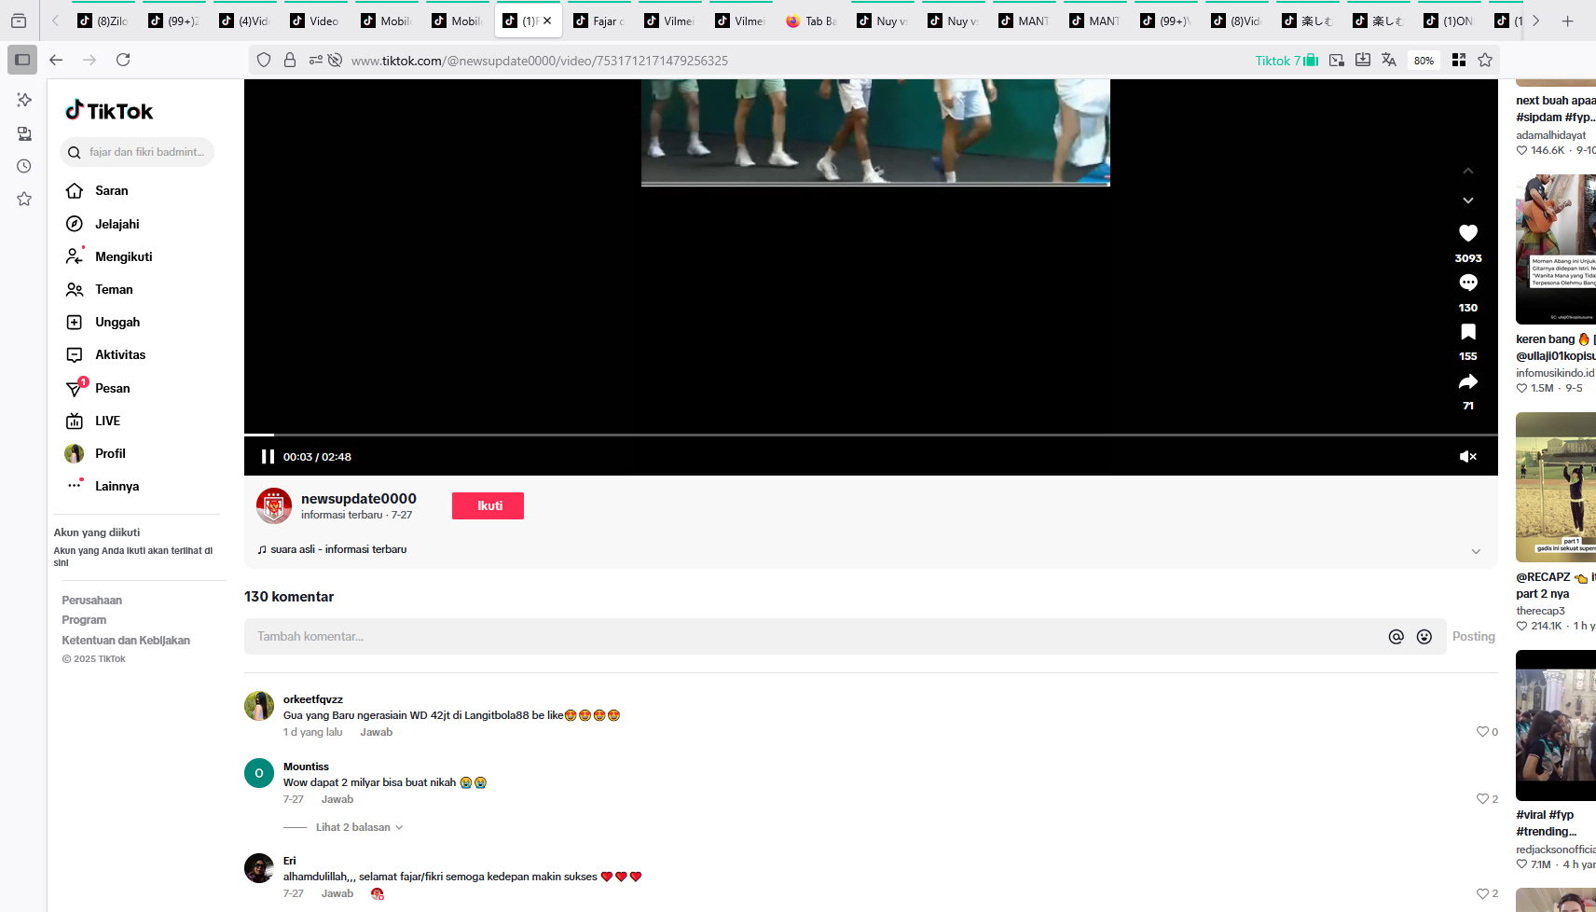Reply to orkeetfqvzz's comment with Jawab
This screenshot has height=912, width=1596.
click(x=376, y=732)
